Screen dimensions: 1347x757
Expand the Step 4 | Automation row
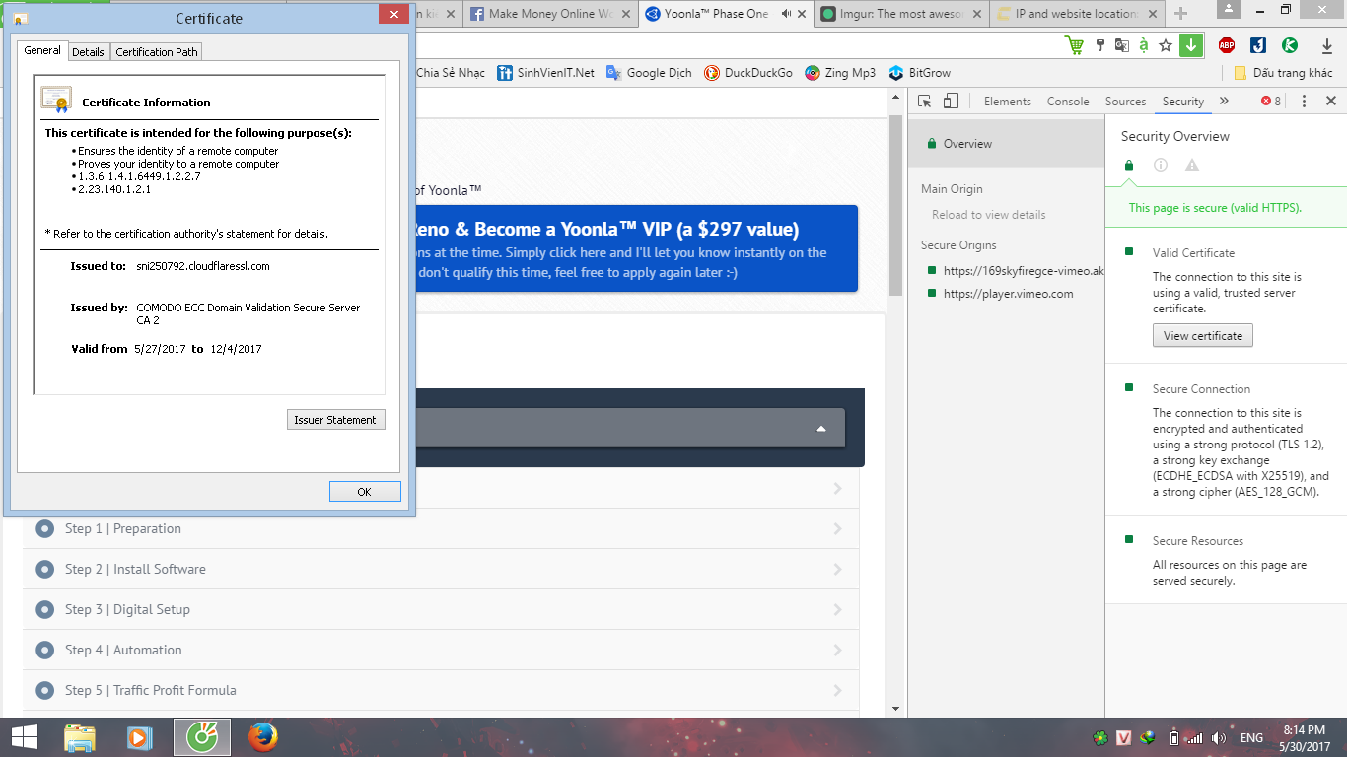point(441,650)
